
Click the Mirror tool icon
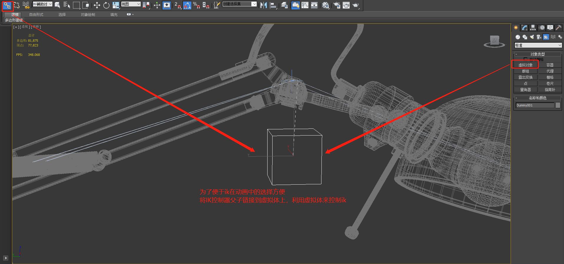pyautogui.click(x=263, y=5)
